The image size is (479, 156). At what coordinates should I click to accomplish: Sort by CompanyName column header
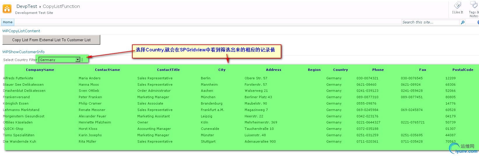[40, 70]
